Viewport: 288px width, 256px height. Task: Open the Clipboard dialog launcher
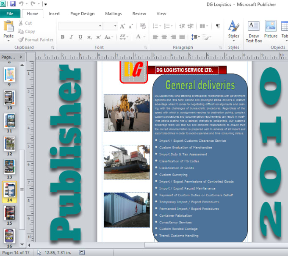53,47
